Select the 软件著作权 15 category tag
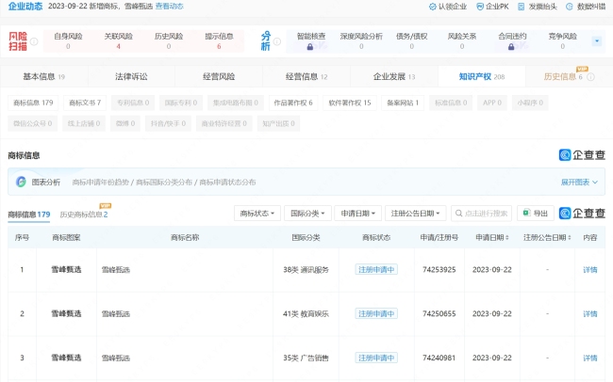Viewport: 613px width, 382px height. tap(349, 103)
